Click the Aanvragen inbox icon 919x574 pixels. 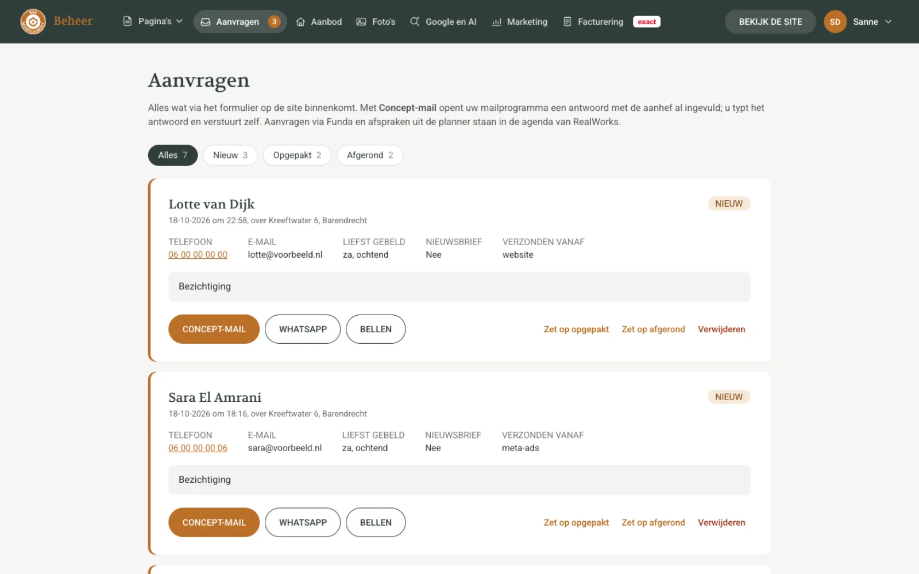(x=206, y=22)
